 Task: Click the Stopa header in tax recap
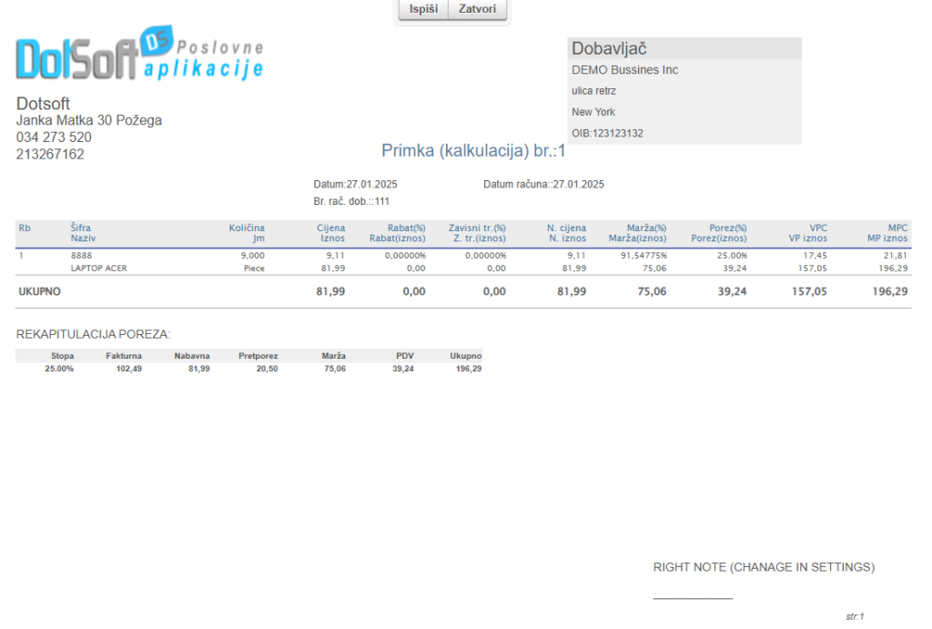tap(62, 356)
